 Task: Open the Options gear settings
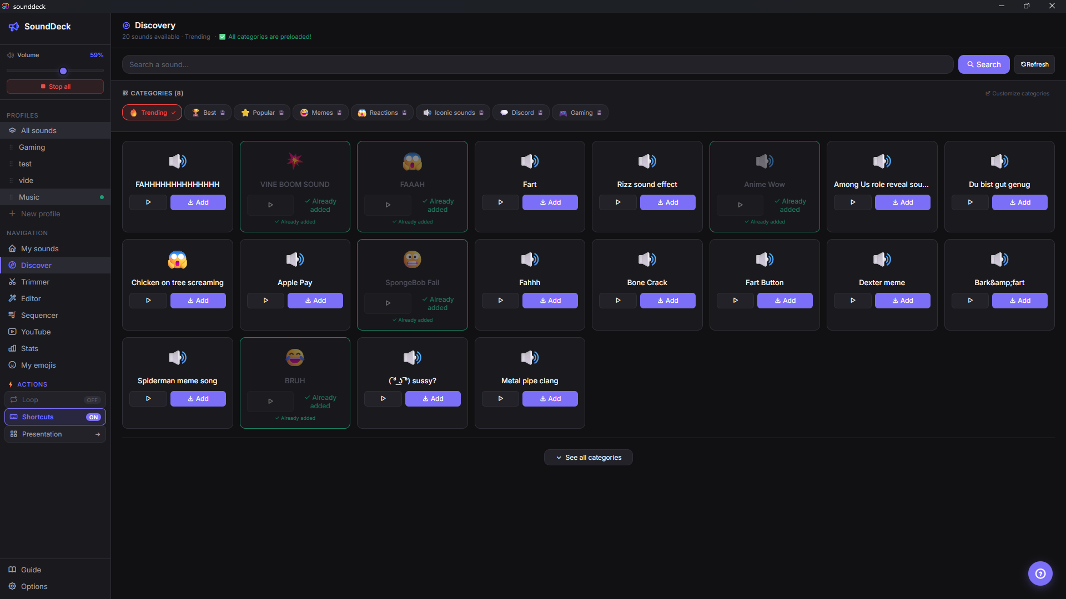tap(55, 586)
